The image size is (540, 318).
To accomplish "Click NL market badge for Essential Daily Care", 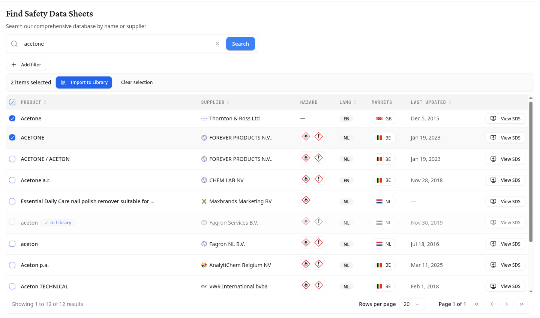I will coord(384,201).
